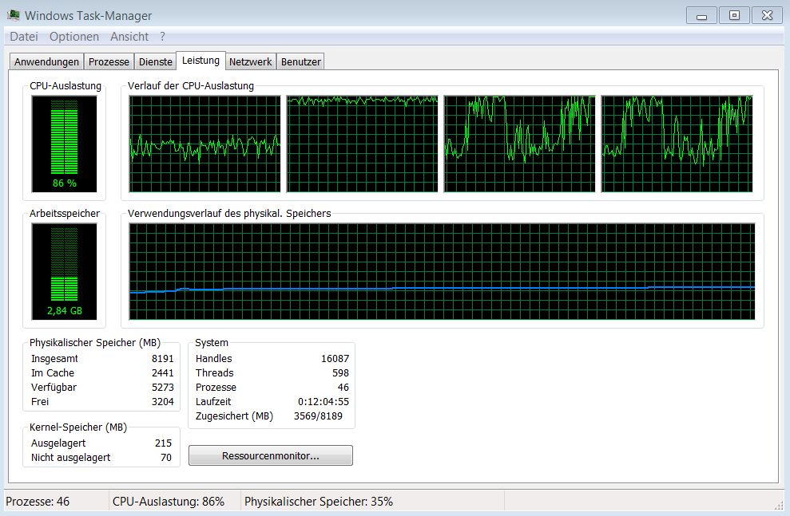The image size is (790, 516).
Task: Click the 'Laufzeit' label
Action: (213, 401)
